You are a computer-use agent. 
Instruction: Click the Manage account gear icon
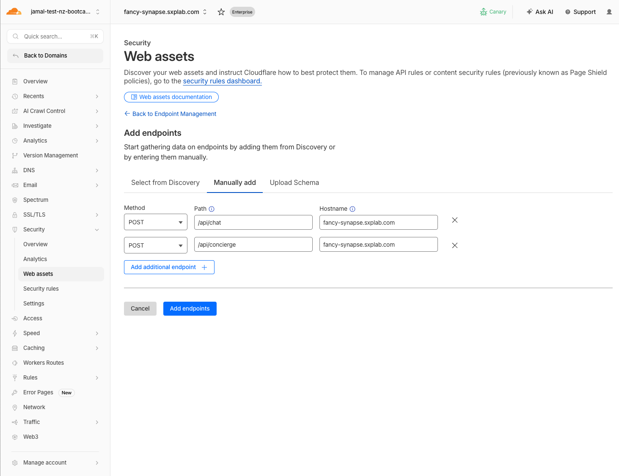pos(15,462)
